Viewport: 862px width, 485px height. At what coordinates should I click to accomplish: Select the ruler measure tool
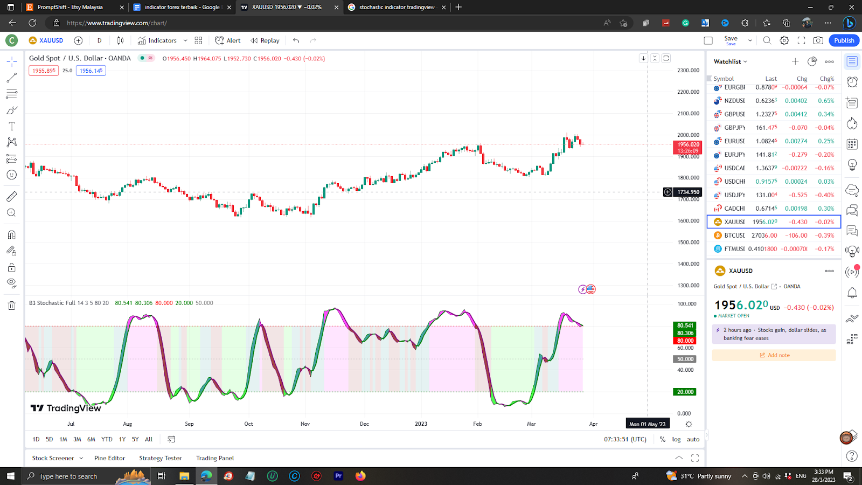coord(11,197)
